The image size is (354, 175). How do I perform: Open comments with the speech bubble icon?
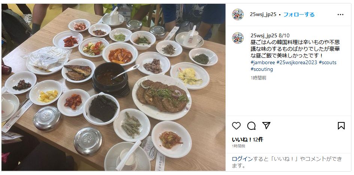tap(251, 126)
